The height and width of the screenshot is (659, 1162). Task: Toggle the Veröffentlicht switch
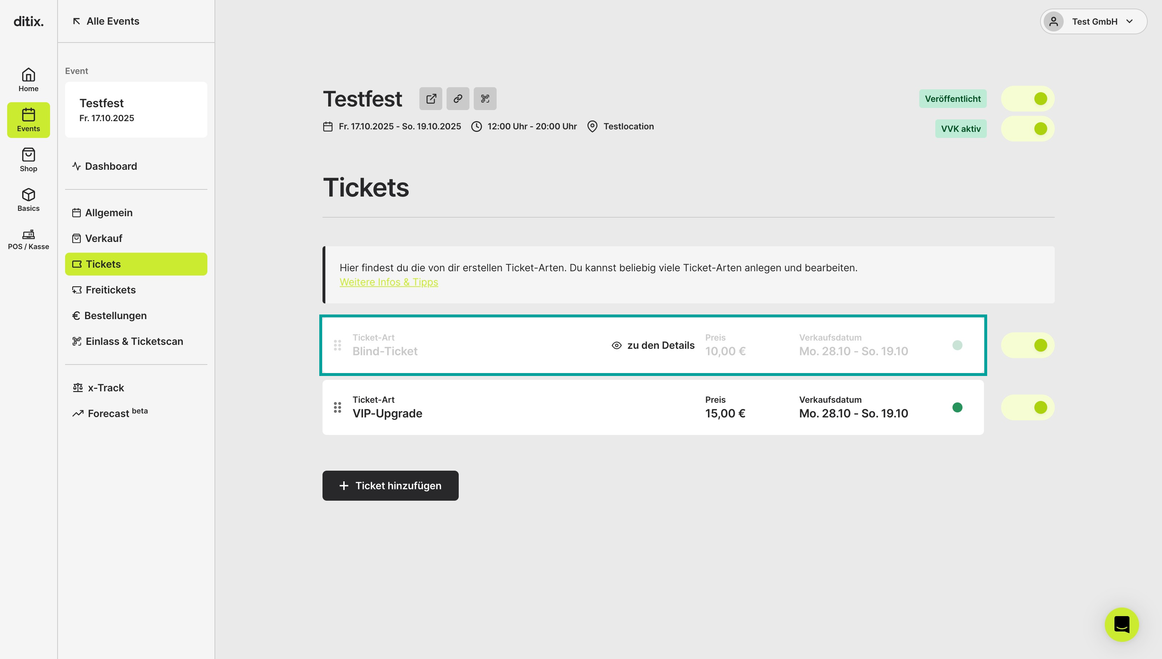tap(1028, 99)
